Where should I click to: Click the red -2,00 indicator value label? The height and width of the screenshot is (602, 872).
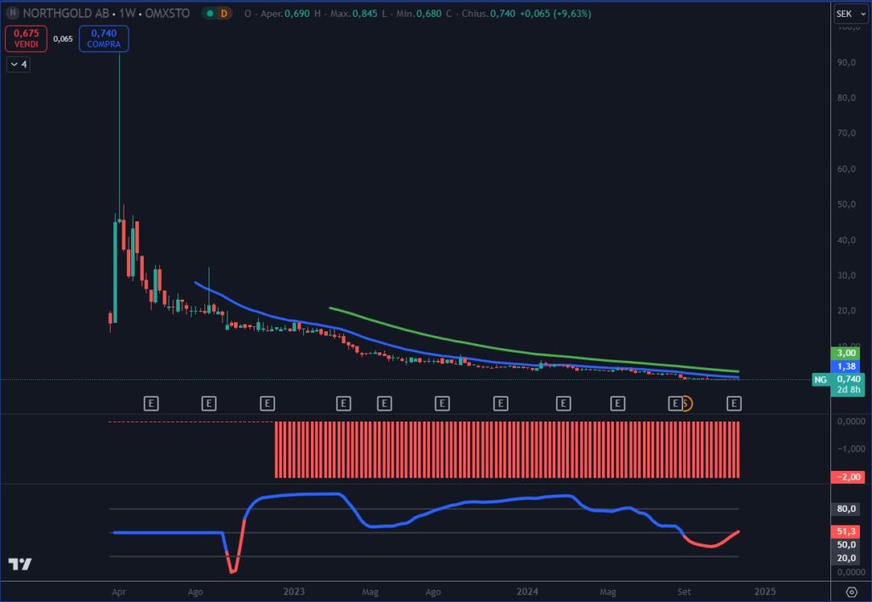[846, 477]
